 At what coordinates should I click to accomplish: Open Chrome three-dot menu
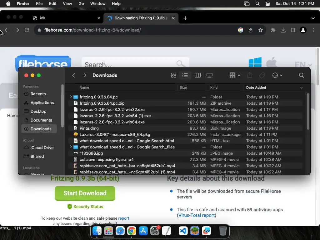tap(313, 30)
